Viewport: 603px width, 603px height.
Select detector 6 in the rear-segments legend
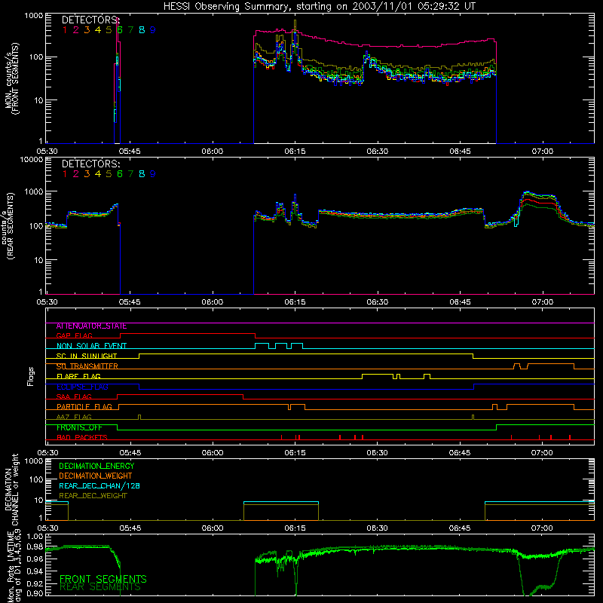coord(120,174)
